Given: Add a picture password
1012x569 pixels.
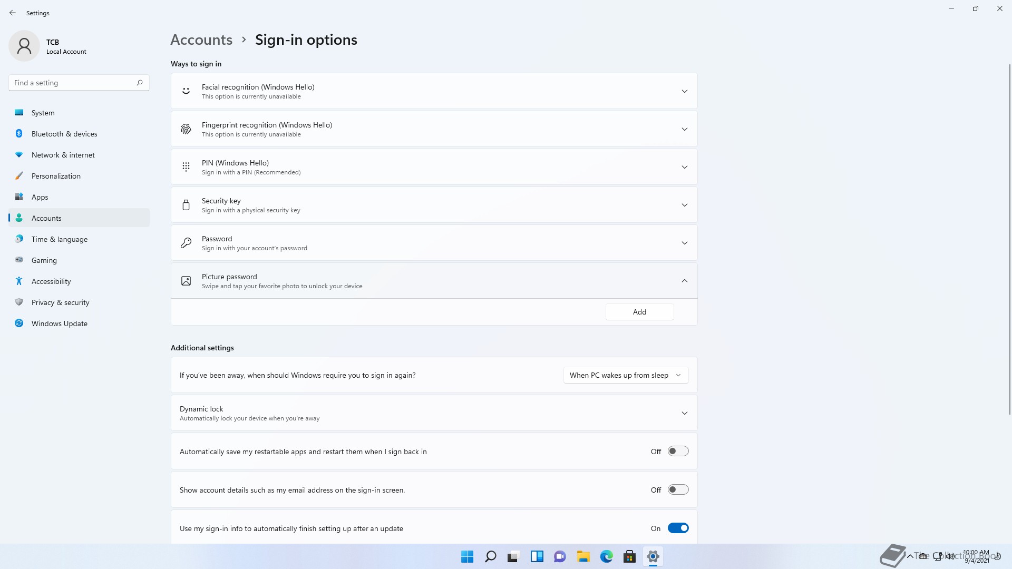Looking at the screenshot, I should [639, 312].
